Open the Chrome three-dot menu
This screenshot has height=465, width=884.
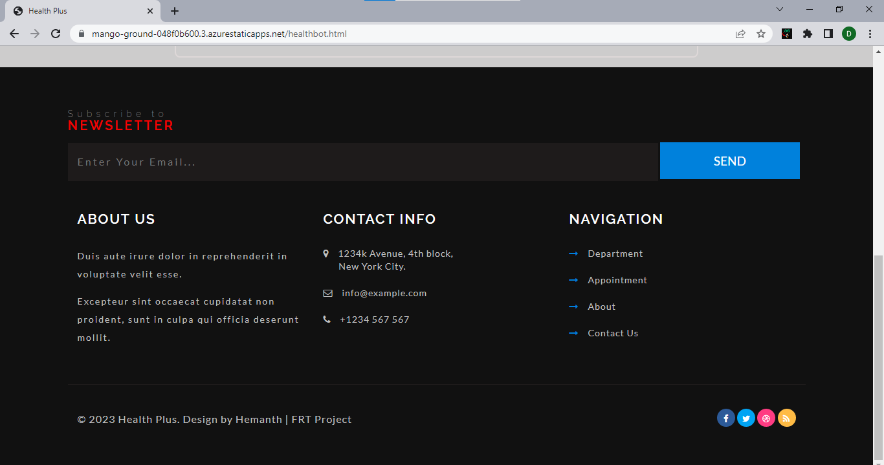pyautogui.click(x=870, y=33)
